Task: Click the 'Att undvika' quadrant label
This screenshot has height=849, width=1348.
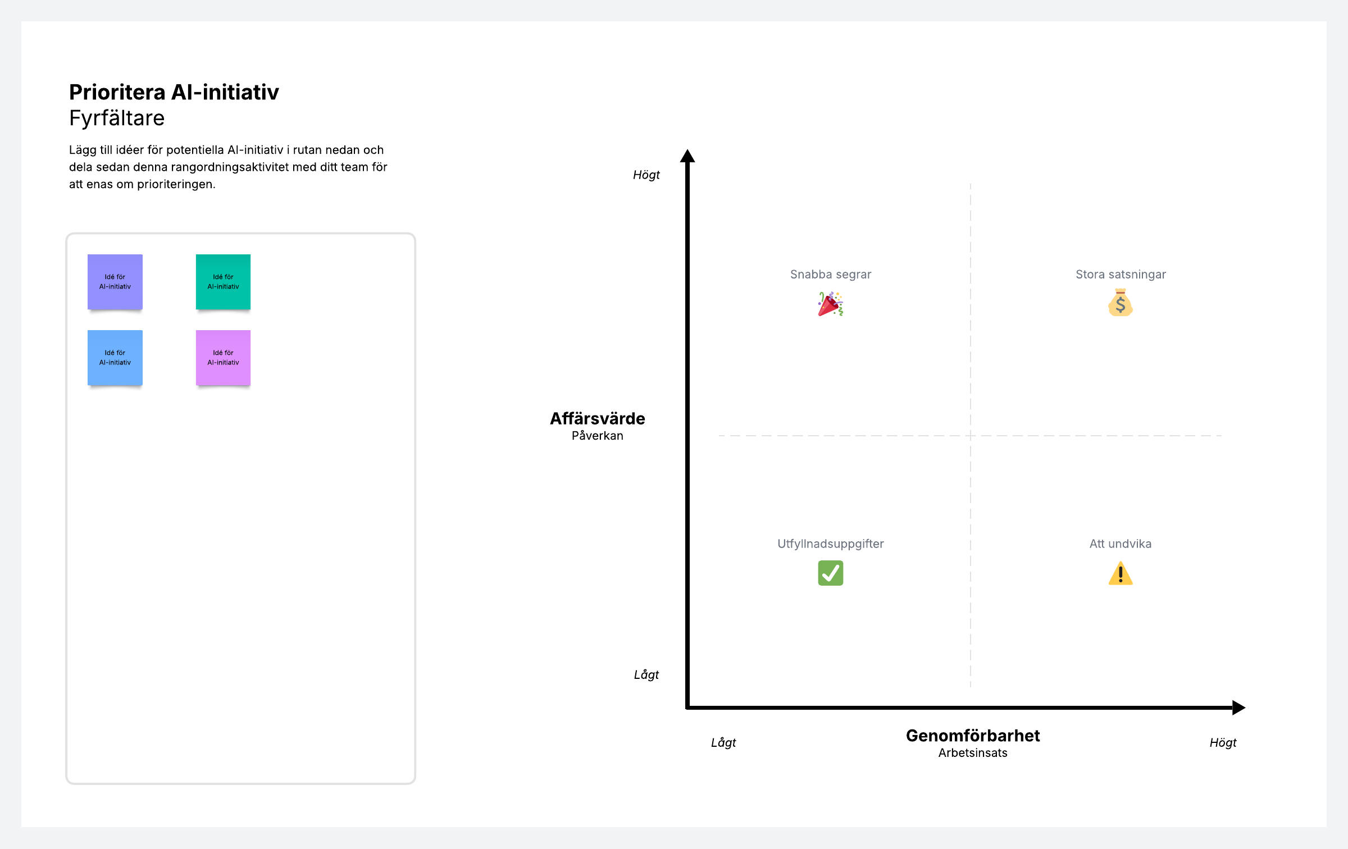Action: pos(1120,544)
